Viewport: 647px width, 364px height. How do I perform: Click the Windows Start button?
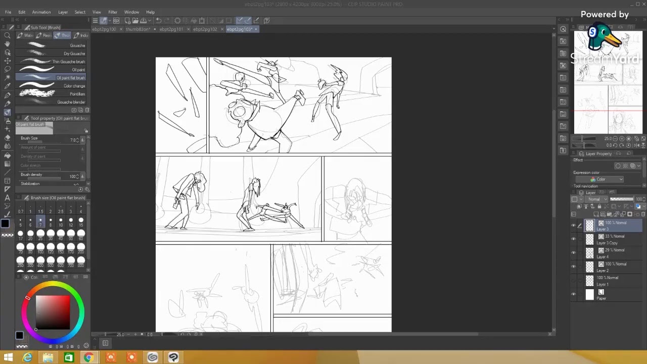8,357
